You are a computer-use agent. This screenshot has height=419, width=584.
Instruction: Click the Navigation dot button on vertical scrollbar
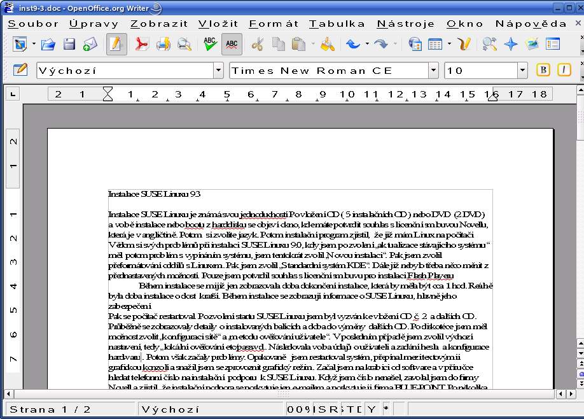coord(581,374)
